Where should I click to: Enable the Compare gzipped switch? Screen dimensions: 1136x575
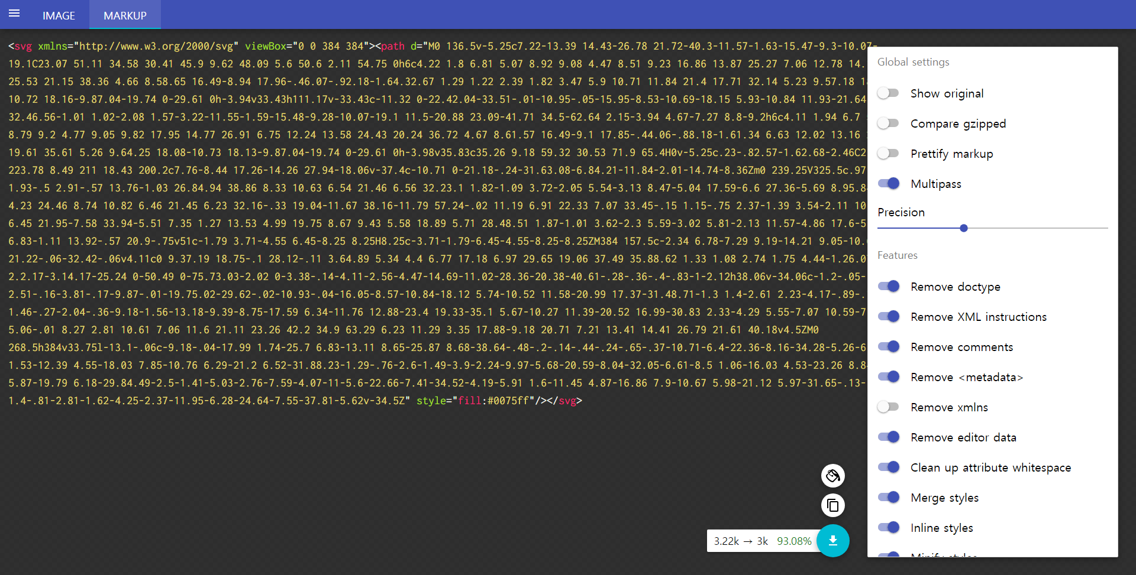[x=888, y=124]
